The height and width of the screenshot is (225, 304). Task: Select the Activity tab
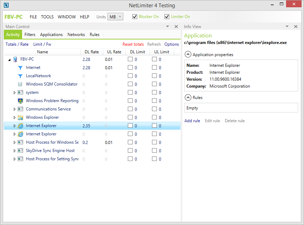pyautogui.click(x=13, y=35)
